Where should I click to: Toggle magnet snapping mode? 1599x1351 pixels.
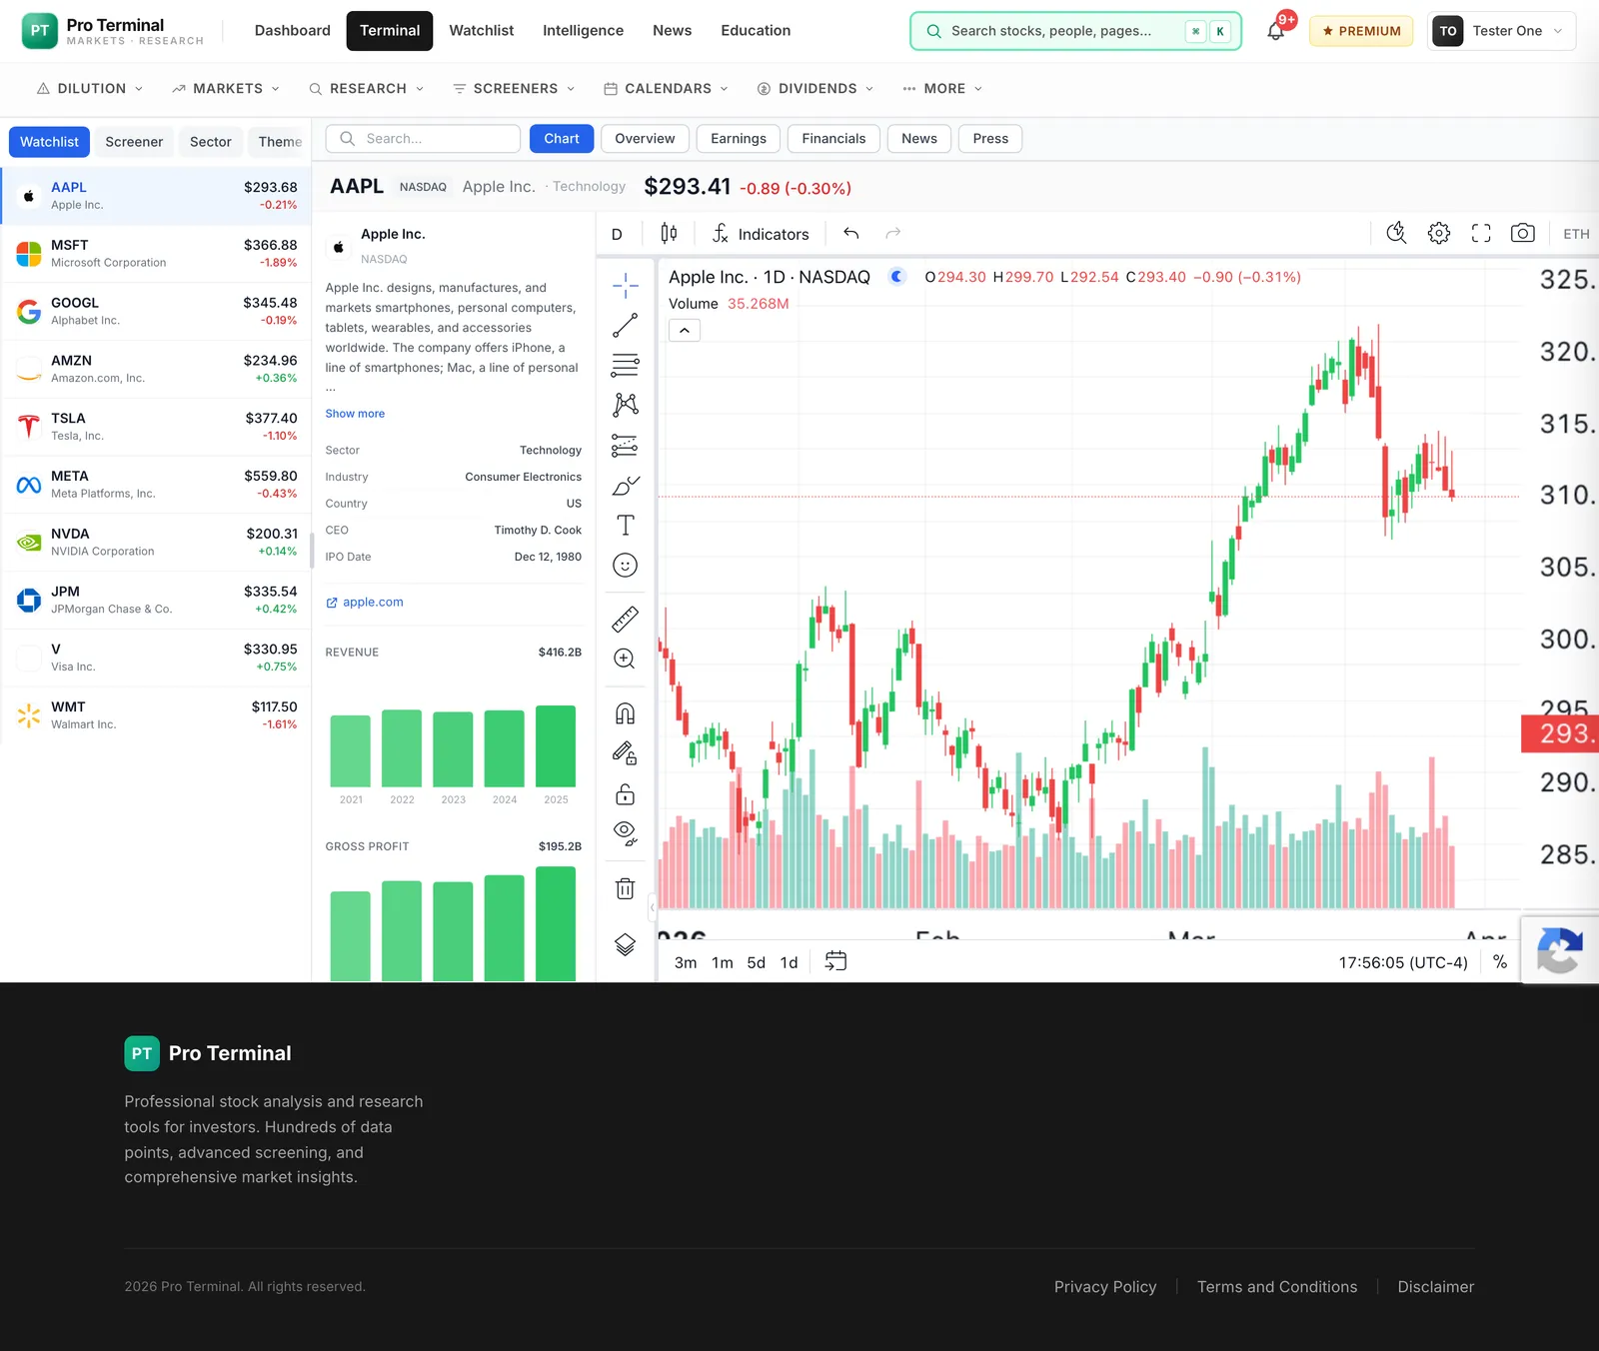(x=626, y=713)
